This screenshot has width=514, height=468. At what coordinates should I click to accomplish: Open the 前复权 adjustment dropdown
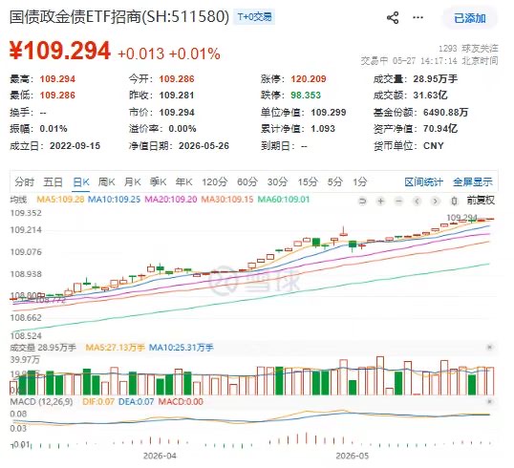tap(481, 201)
